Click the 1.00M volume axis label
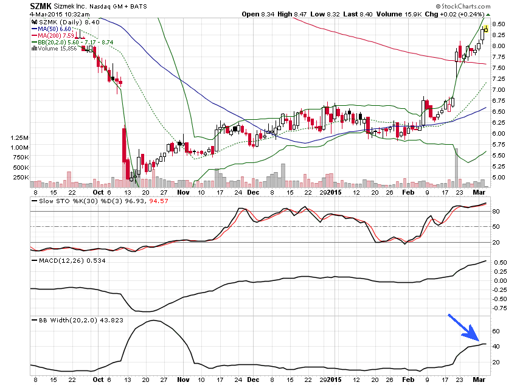 coord(19,148)
